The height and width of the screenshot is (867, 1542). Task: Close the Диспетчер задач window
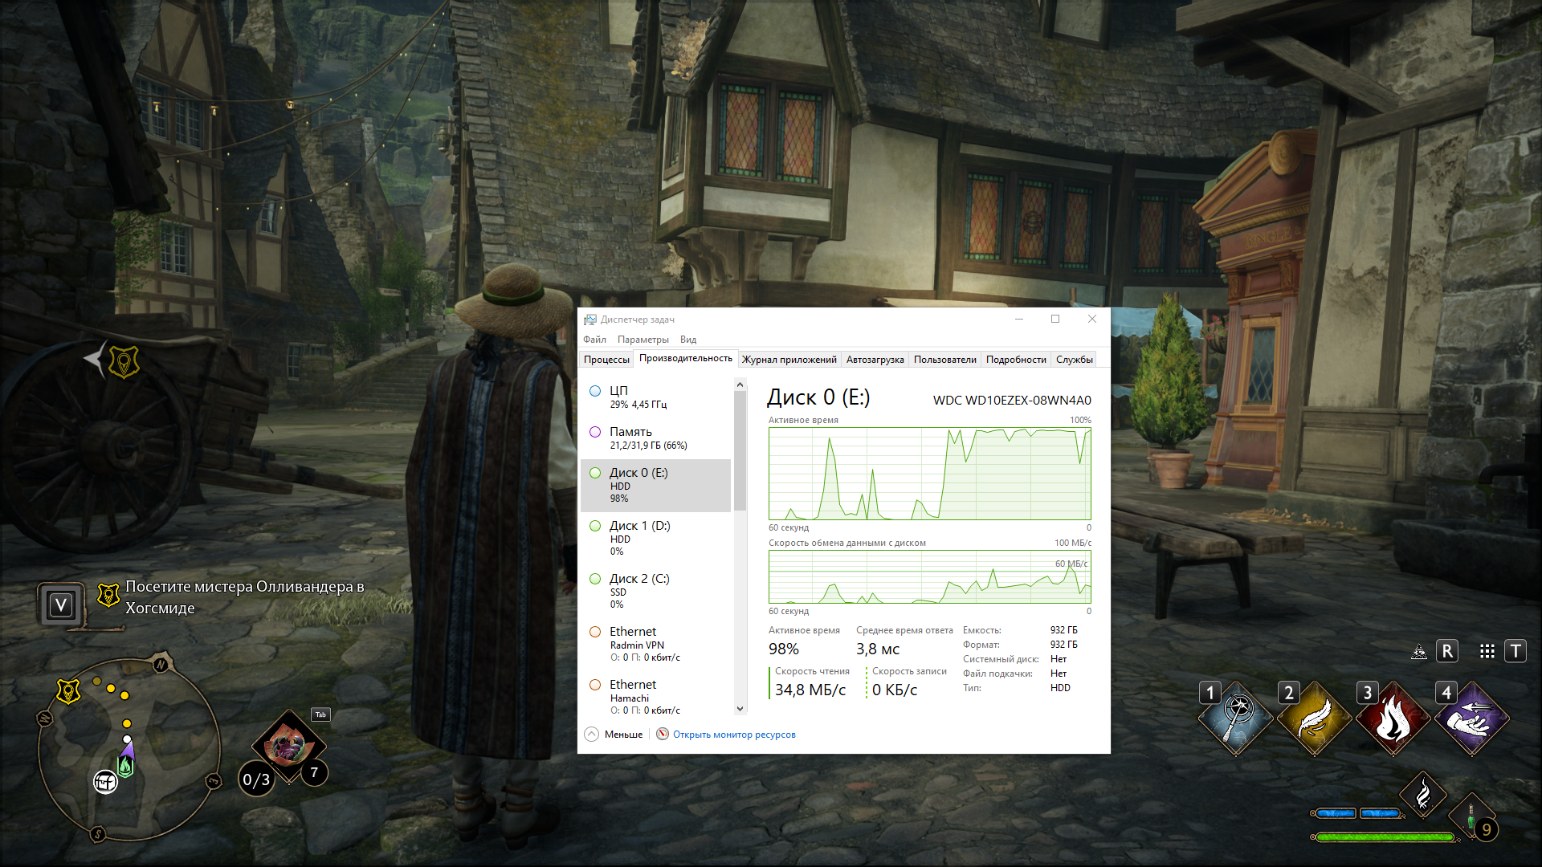coord(1092,319)
